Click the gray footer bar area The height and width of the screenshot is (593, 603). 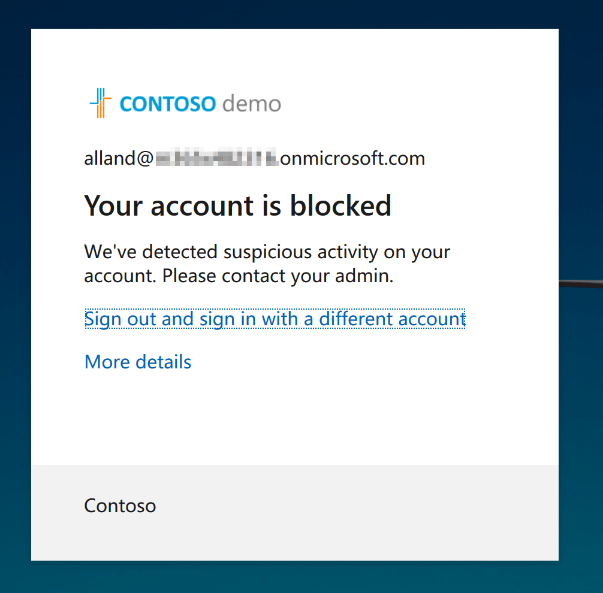294,512
